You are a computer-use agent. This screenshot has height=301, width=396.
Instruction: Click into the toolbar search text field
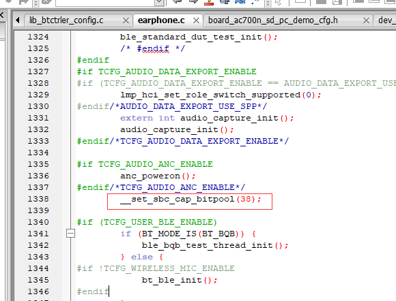pyautogui.click(x=105, y=3)
